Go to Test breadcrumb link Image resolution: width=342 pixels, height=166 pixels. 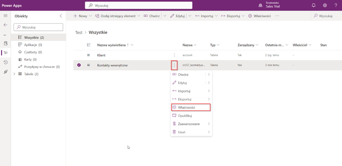(79, 32)
